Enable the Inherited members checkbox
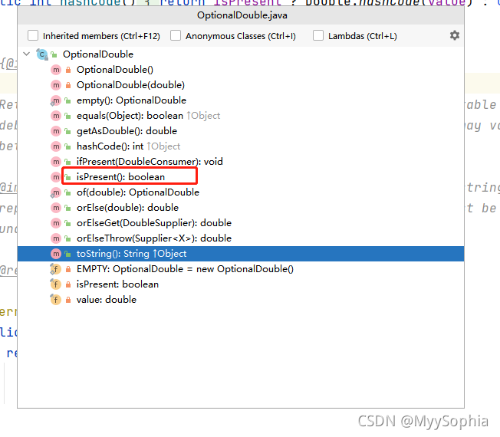 click(x=33, y=35)
